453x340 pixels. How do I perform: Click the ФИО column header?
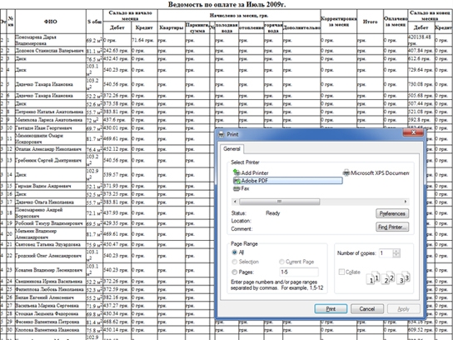coord(51,22)
